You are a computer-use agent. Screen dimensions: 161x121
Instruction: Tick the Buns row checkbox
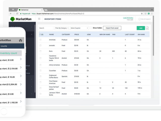click(x=41, y=51)
